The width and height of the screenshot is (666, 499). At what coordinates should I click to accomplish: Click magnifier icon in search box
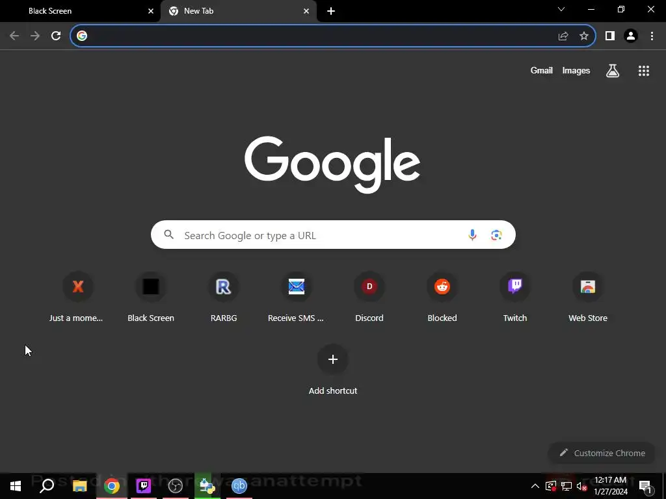point(169,234)
